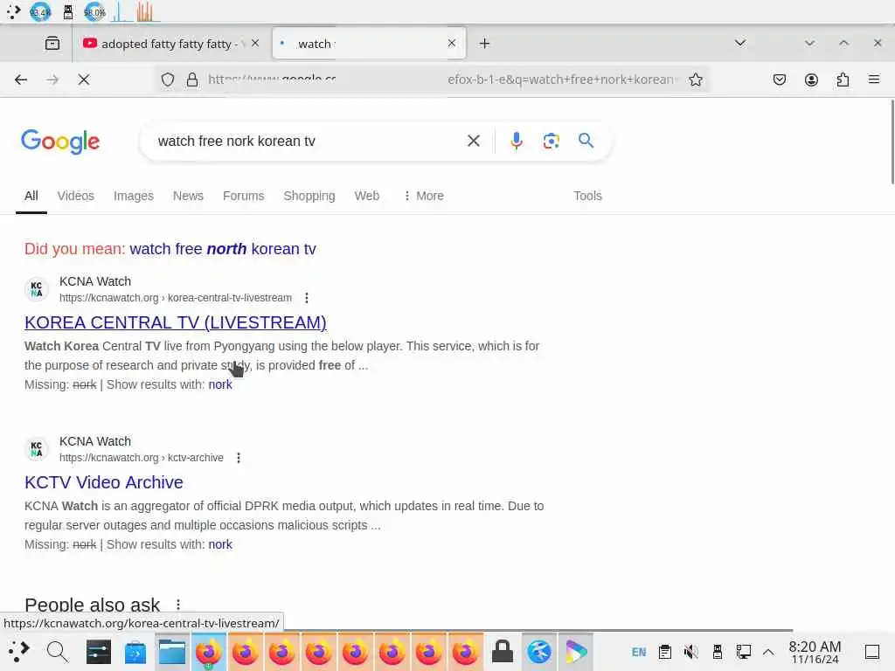Click 'watch free north korean tv' suggestion
The width and height of the screenshot is (895, 671).
(x=223, y=249)
